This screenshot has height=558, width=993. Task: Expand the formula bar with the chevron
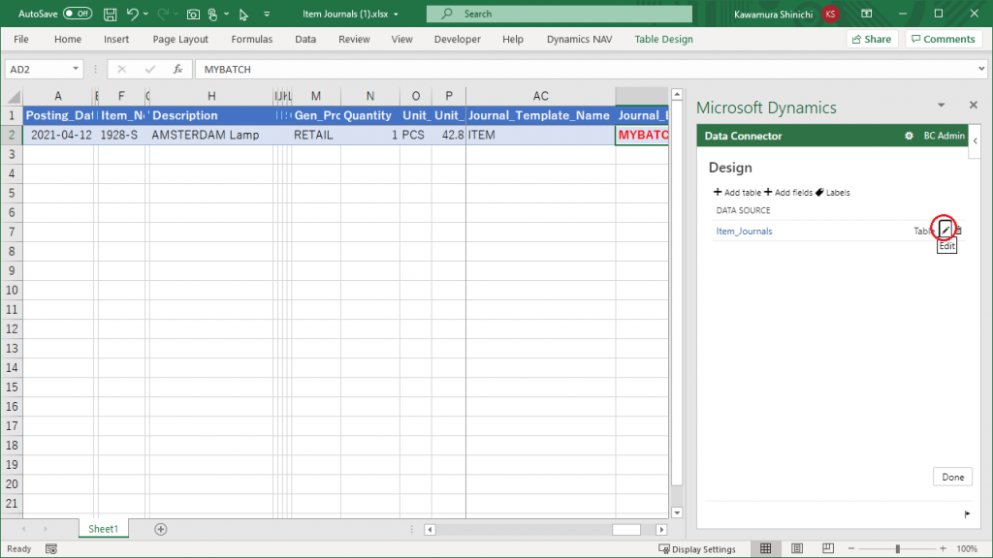(x=981, y=69)
